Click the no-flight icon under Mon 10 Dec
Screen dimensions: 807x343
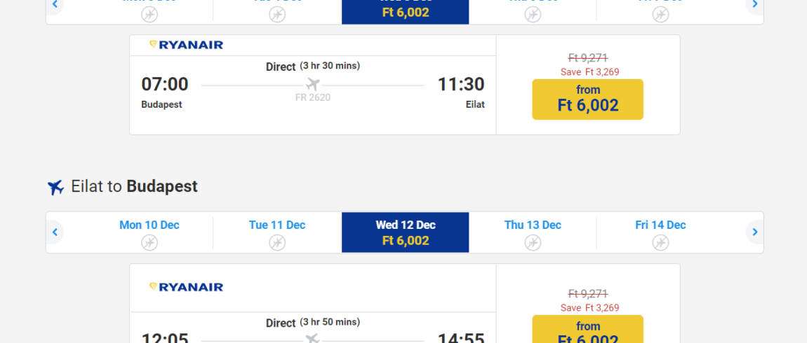tap(149, 242)
